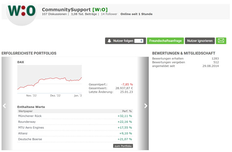Open zum Portfolio button
This screenshot has width=232, height=152.
123,146
